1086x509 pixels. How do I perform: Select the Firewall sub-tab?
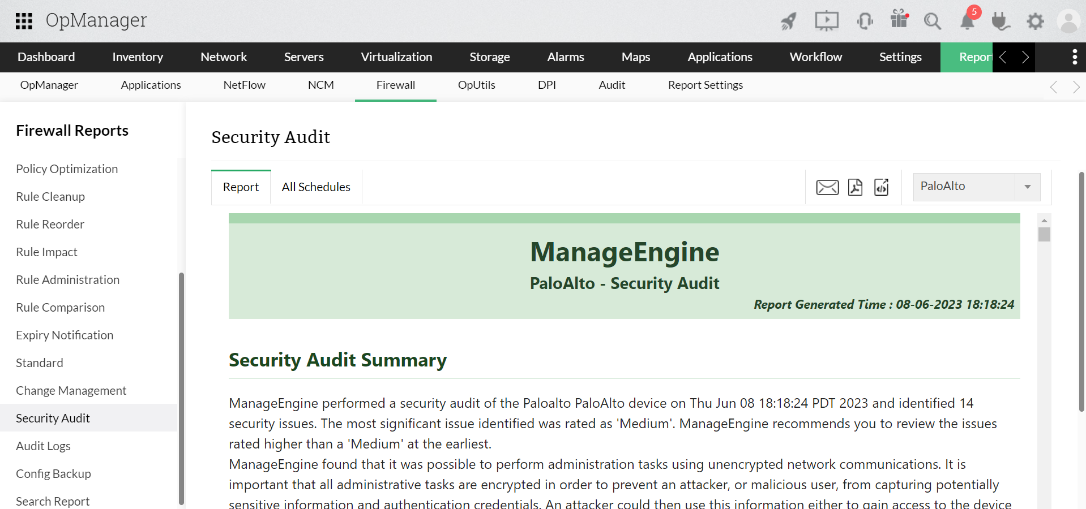[x=396, y=85]
